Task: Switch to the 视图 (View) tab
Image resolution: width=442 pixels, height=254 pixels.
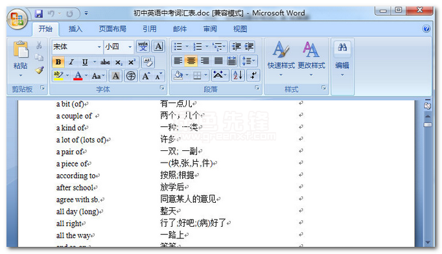Action: [x=240, y=29]
